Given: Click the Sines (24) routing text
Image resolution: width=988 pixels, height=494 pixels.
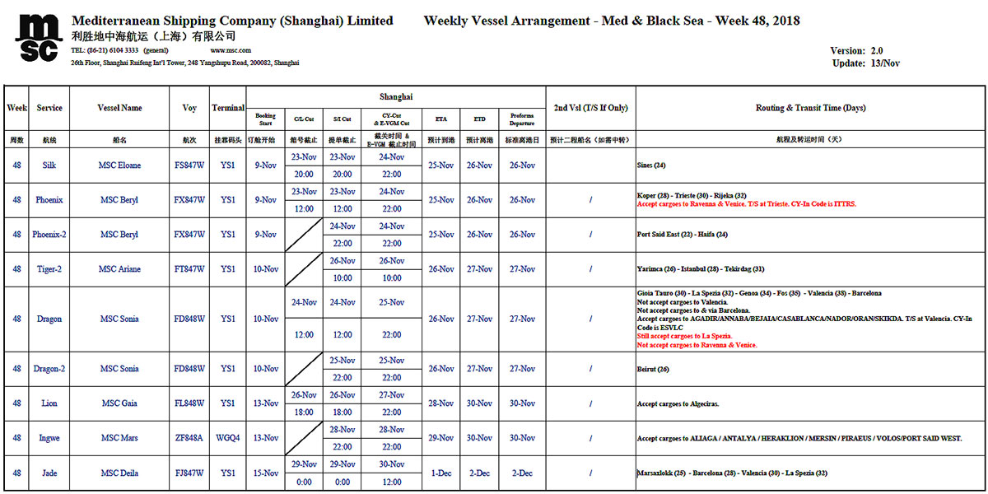Looking at the screenshot, I should click(x=651, y=165).
